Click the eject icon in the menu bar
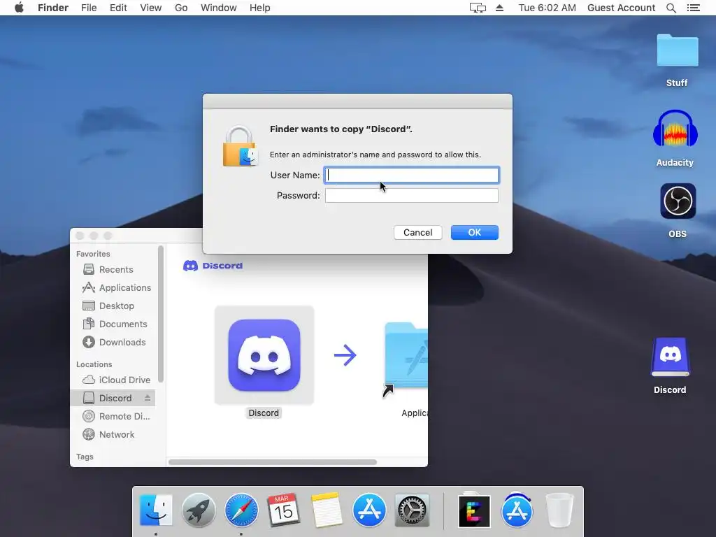Image resolution: width=716 pixels, height=537 pixels. (x=499, y=8)
